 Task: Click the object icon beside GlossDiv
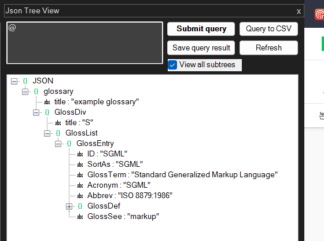[x=47, y=112]
